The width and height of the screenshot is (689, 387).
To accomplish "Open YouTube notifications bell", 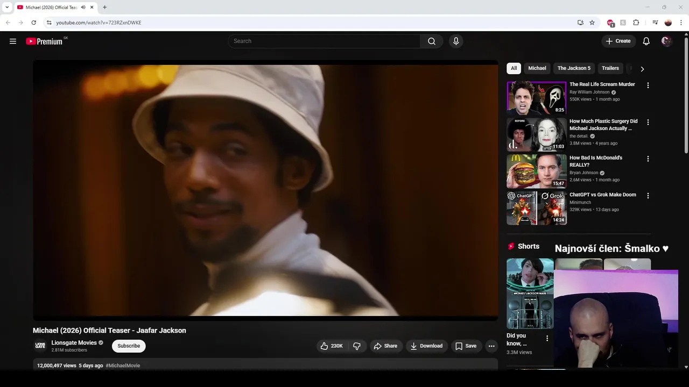I will [646, 41].
